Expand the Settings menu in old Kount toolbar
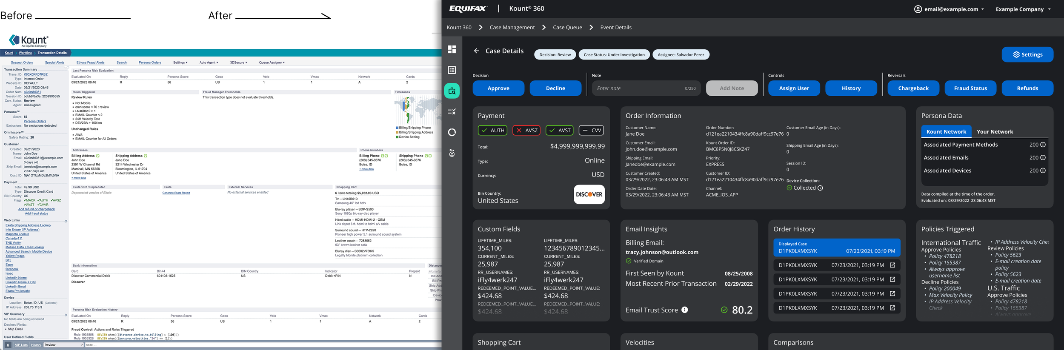Image resolution: width=1064 pixels, height=350 pixels. click(x=180, y=63)
